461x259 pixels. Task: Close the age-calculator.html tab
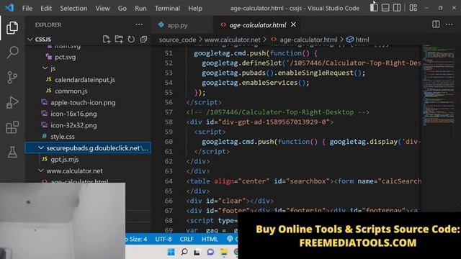293,24
